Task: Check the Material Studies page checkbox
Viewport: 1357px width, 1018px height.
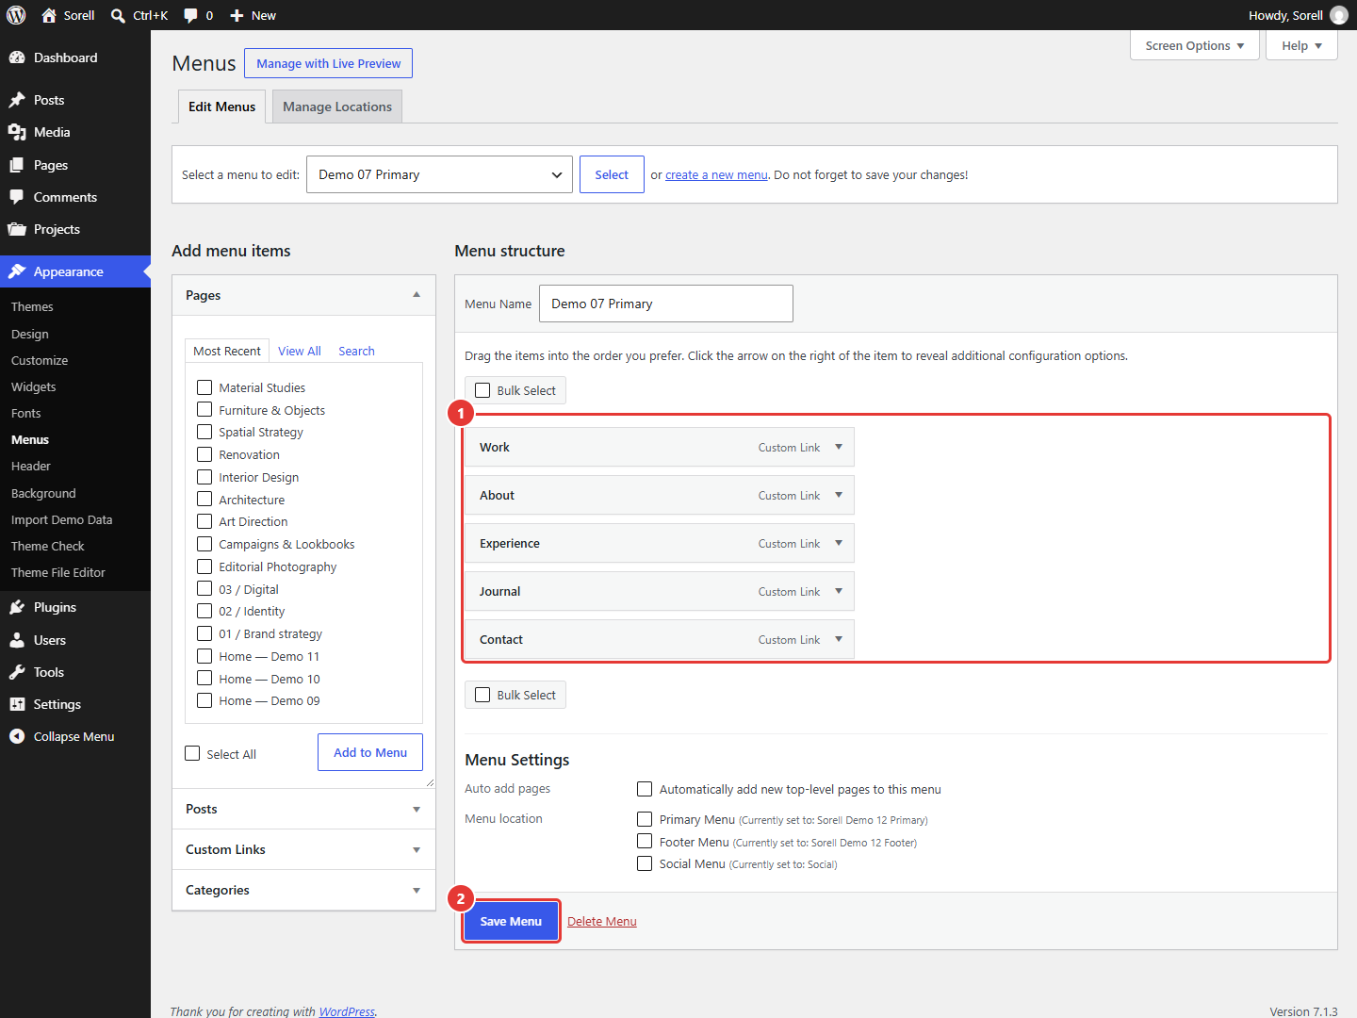Action: [x=204, y=387]
